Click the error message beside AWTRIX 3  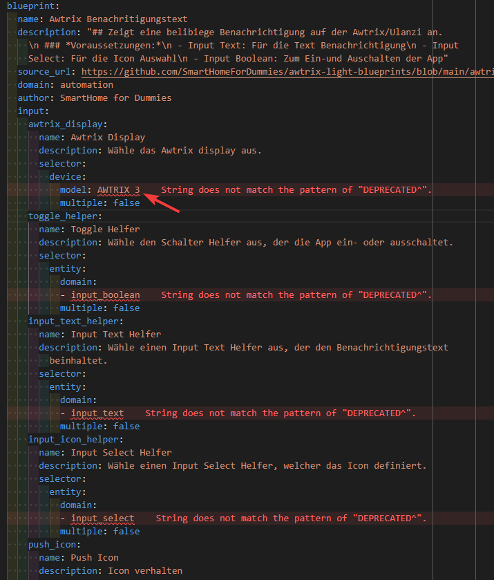[296, 190]
